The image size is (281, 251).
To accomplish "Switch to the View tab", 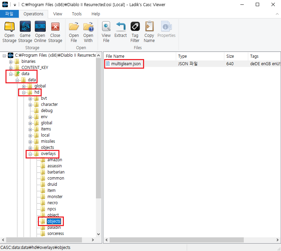I will coord(58,14).
